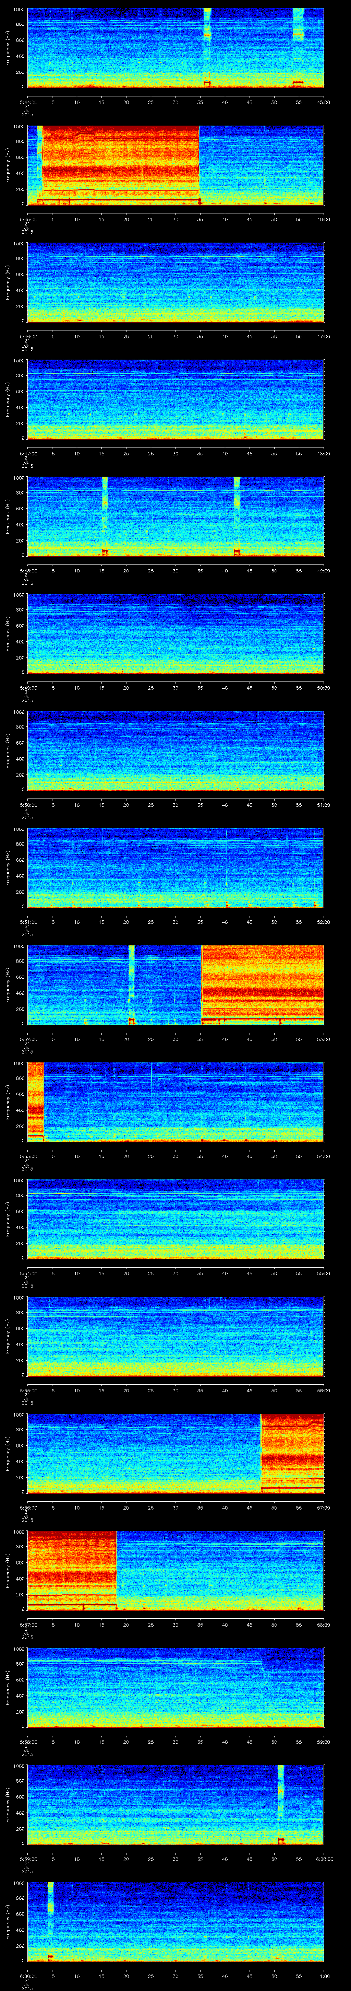The width and height of the screenshot is (351, 1991).
Task: Click the red noise block in the 5:52:00 spectrogram
Action: coord(262,984)
